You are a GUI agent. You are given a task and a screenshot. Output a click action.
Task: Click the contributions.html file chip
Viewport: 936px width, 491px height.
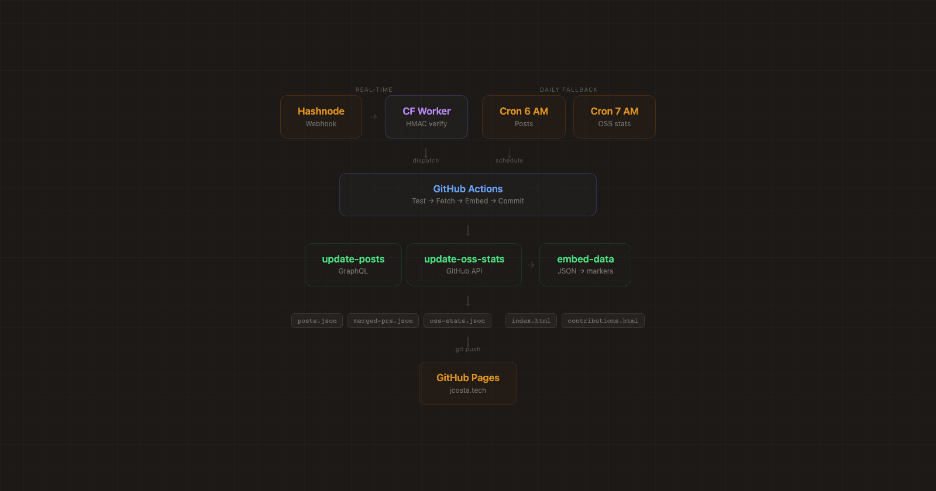coord(603,321)
